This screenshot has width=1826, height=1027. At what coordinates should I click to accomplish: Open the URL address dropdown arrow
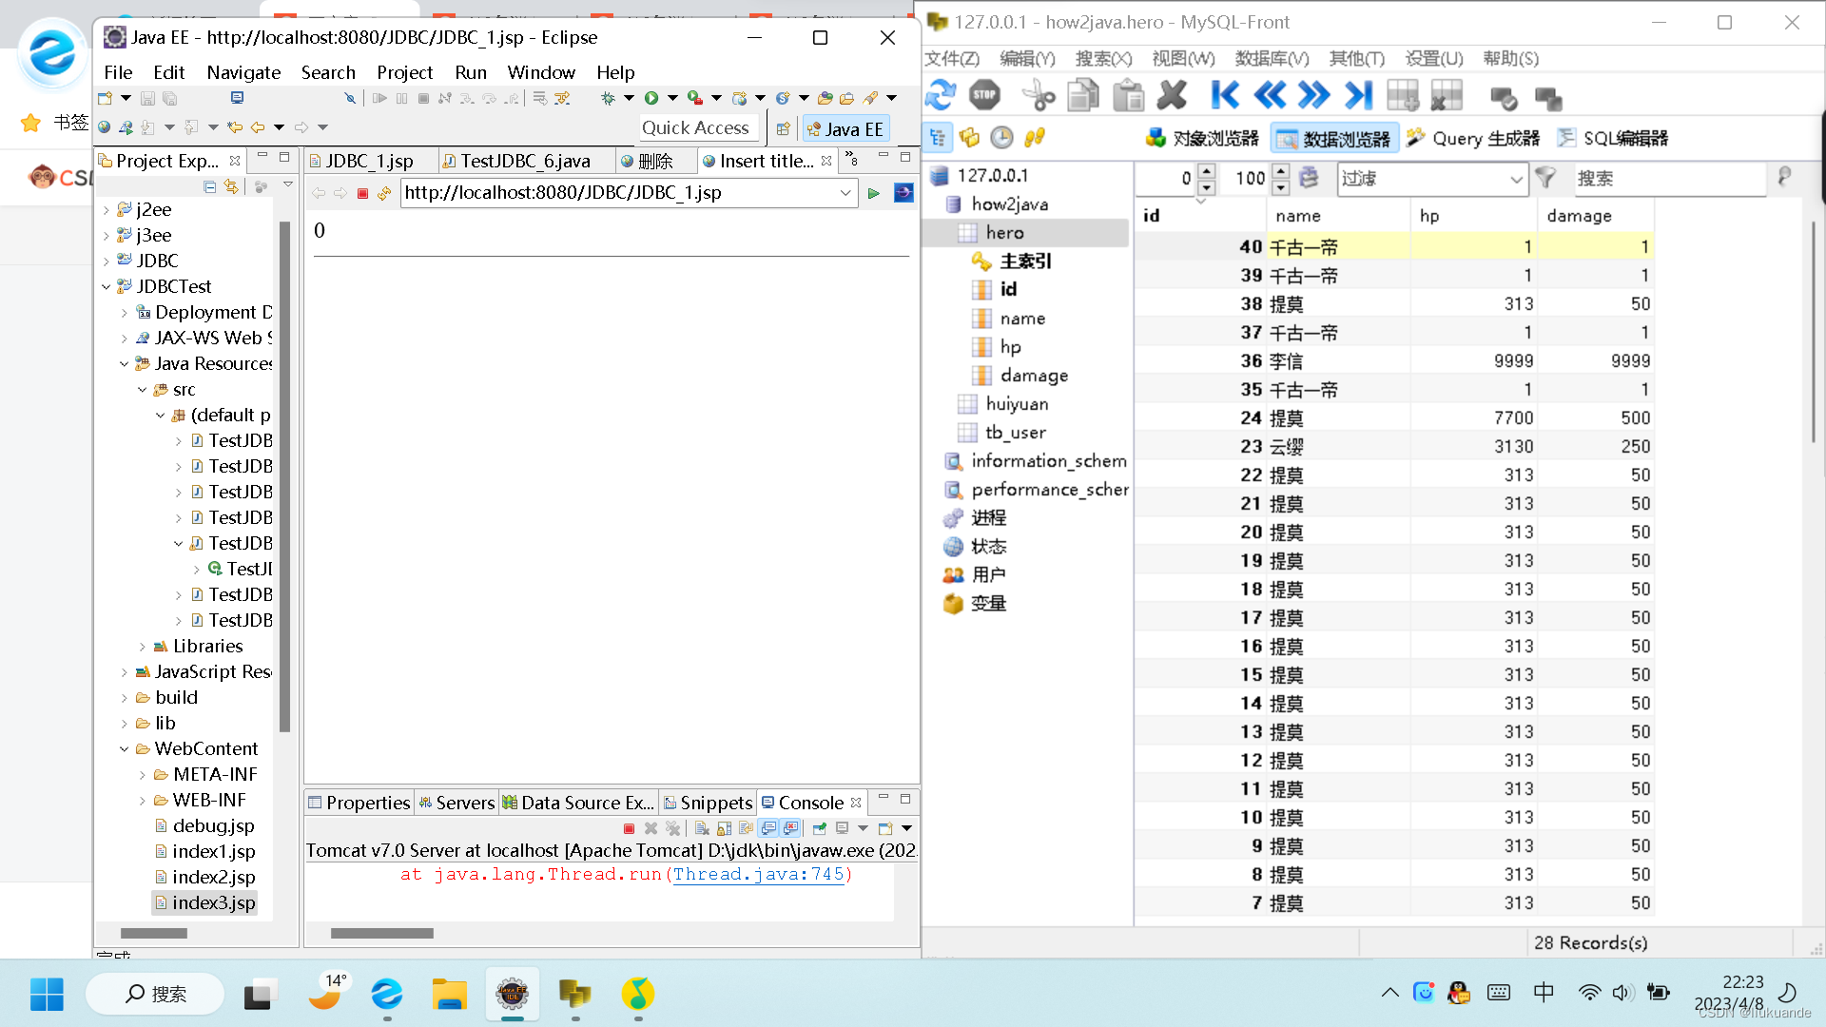[845, 193]
